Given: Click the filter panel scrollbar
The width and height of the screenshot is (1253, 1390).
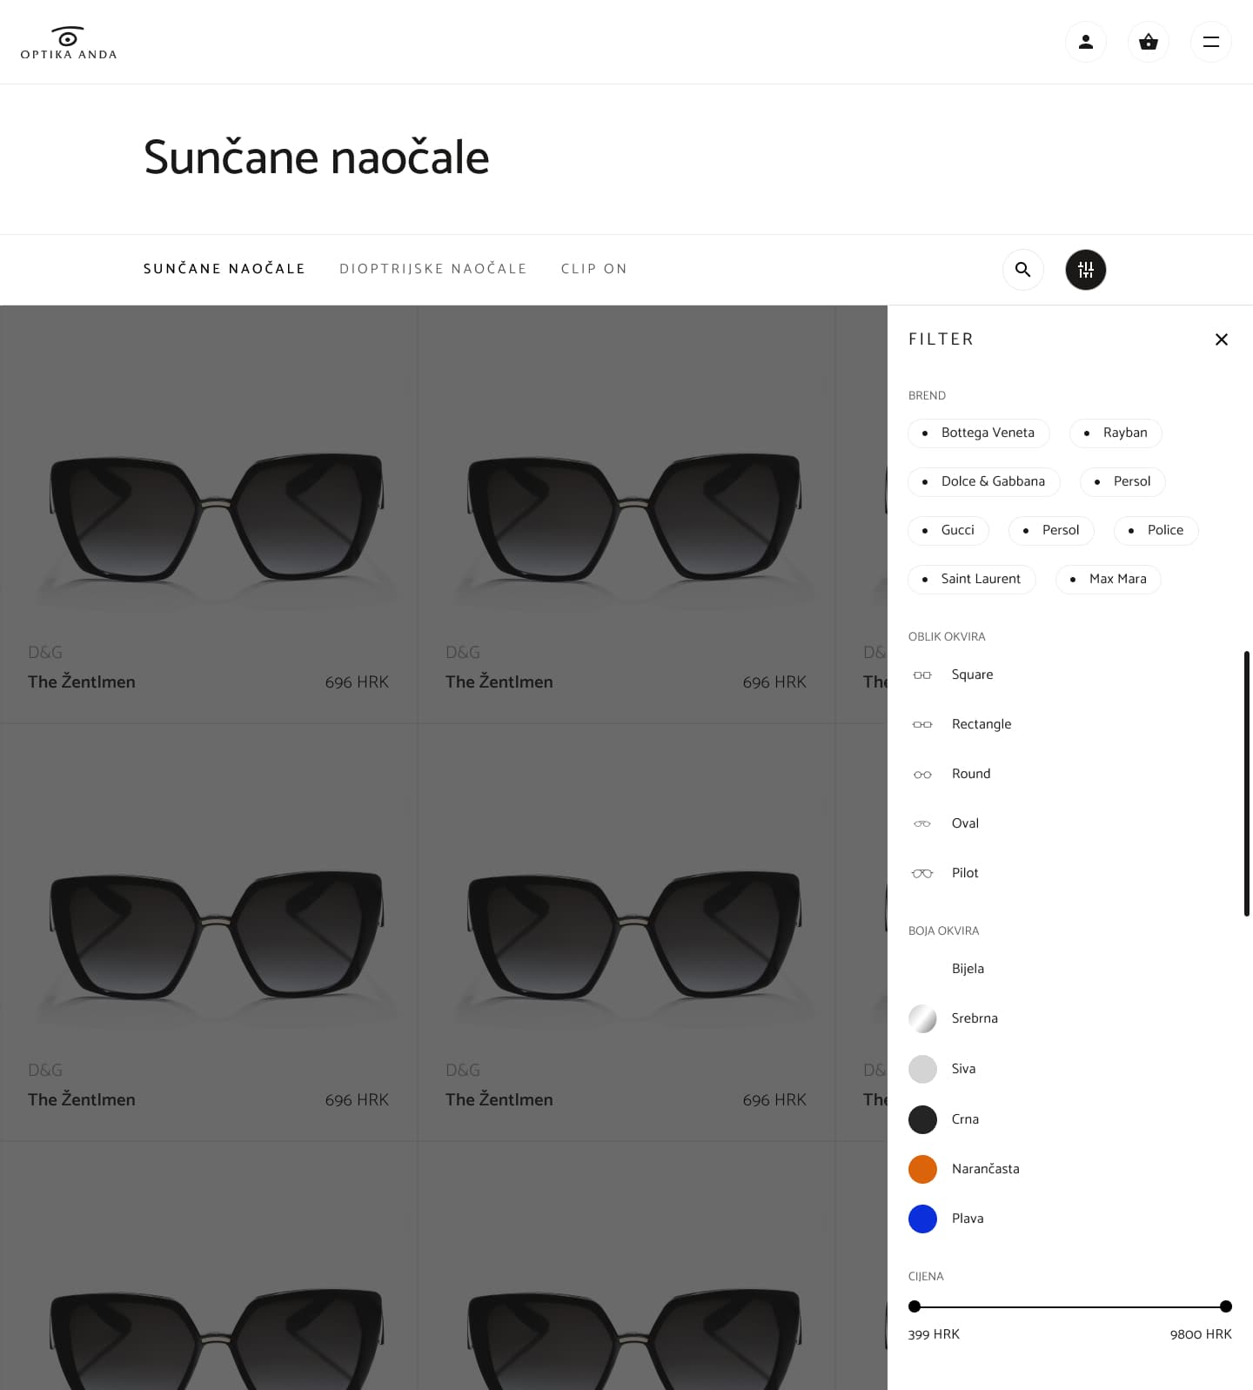Looking at the screenshot, I should pyautogui.click(x=1247, y=783).
